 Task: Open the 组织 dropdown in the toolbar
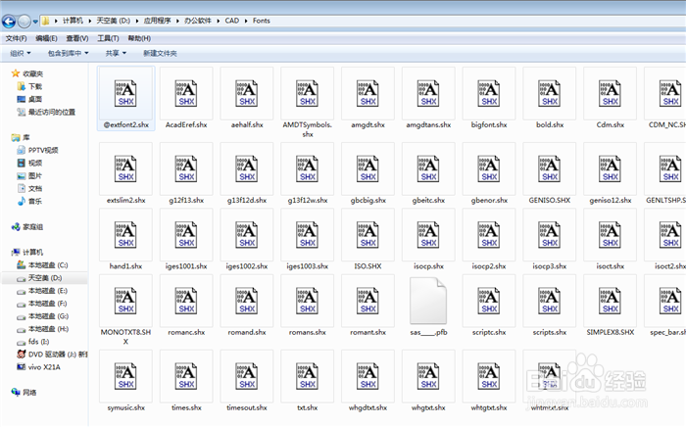[x=21, y=53]
